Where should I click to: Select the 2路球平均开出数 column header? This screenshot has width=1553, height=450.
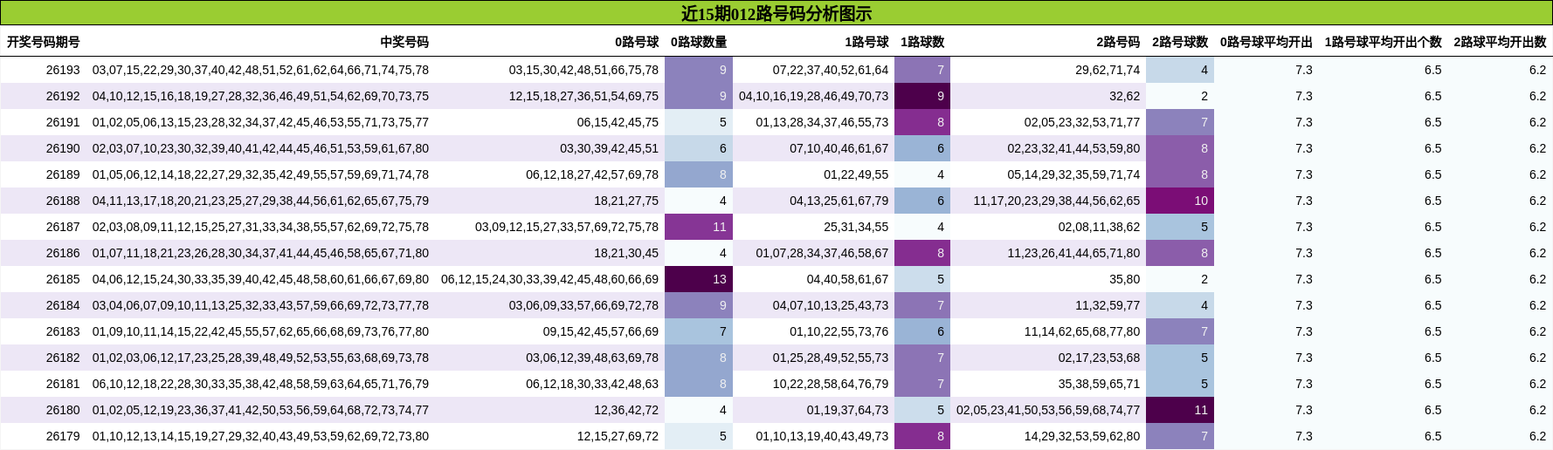point(1500,42)
